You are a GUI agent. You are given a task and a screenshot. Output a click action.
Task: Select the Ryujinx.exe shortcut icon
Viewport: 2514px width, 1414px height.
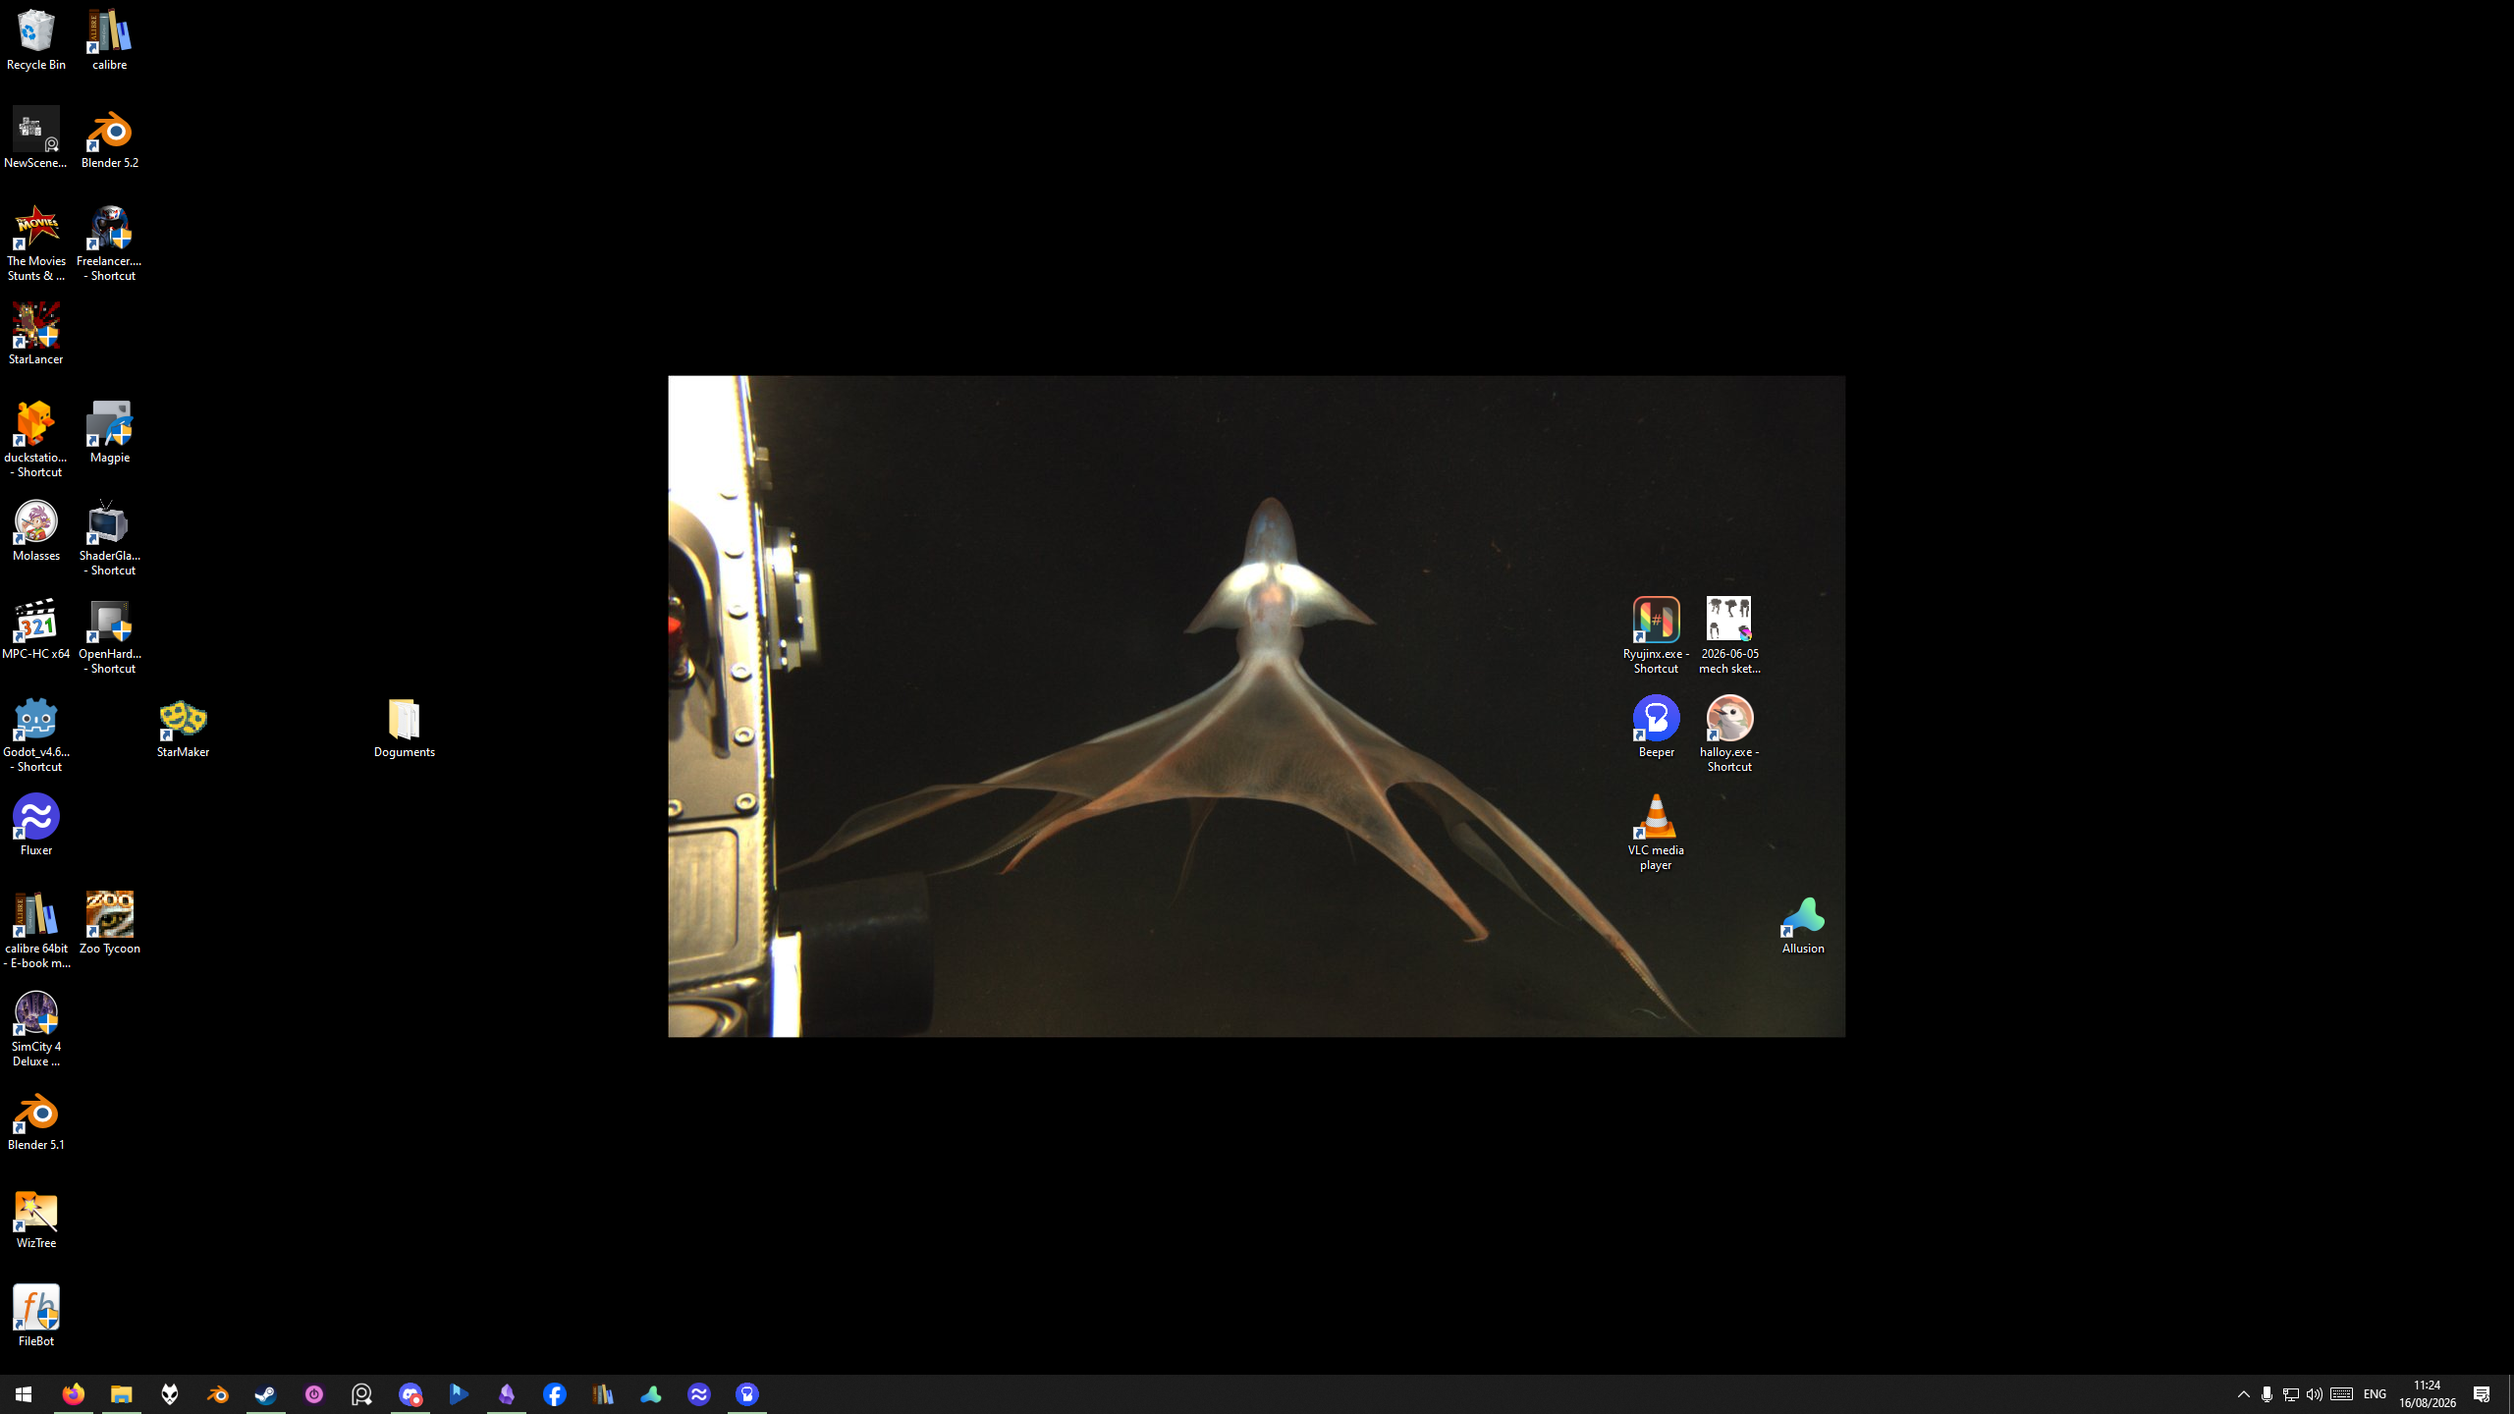1656,636
